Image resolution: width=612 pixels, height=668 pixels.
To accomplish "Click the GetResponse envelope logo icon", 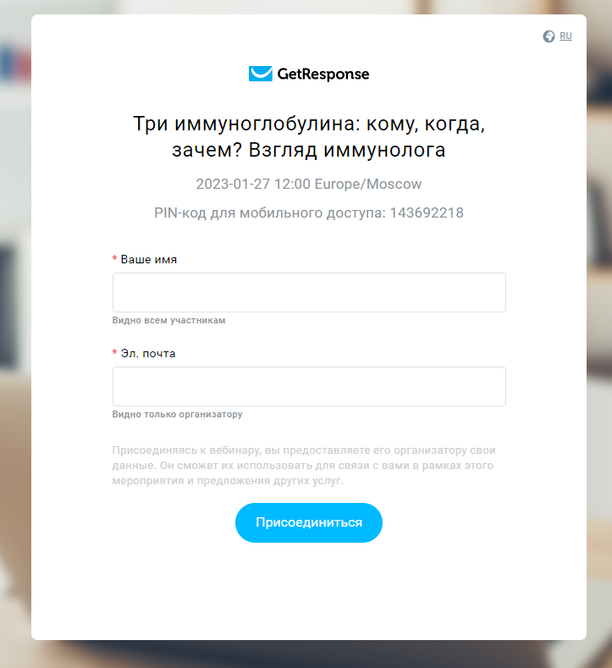I will click(261, 74).
